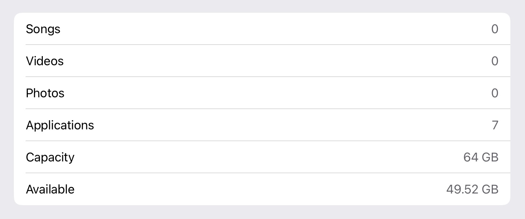525x219 pixels.
Task: Click the Videos count value
Action: point(495,61)
